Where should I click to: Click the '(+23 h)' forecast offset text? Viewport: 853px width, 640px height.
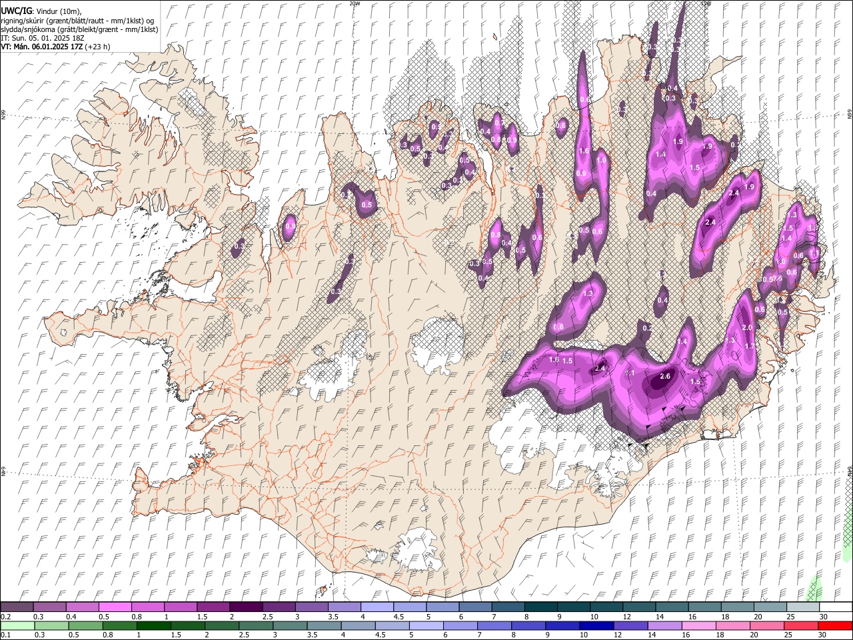(x=97, y=47)
